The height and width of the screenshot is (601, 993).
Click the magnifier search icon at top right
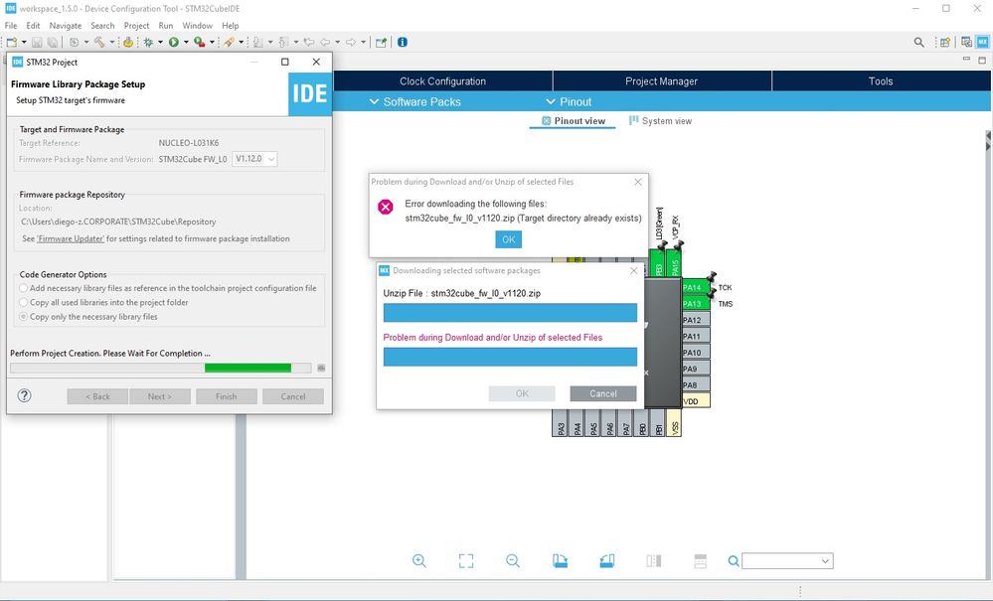click(x=918, y=43)
